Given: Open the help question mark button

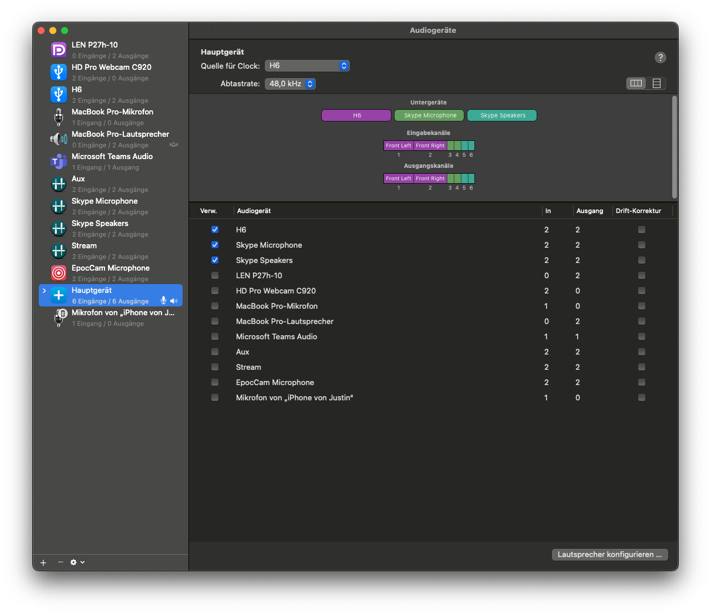Looking at the screenshot, I should tap(661, 58).
